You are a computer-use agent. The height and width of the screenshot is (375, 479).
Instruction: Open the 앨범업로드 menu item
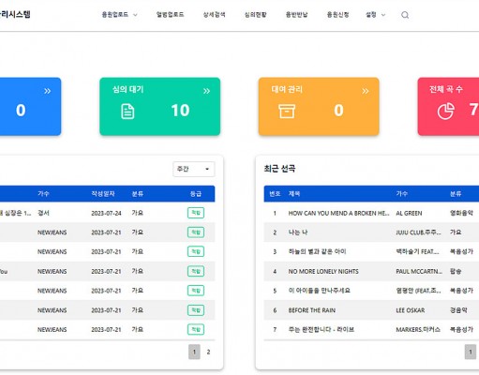click(x=170, y=15)
